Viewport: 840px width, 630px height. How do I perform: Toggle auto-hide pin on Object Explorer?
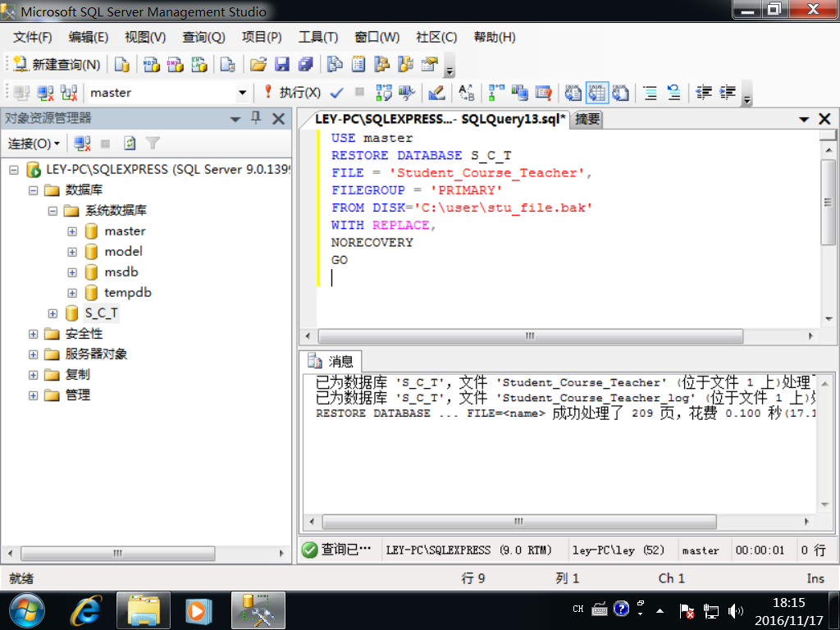(x=256, y=118)
